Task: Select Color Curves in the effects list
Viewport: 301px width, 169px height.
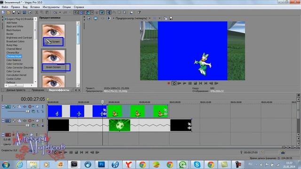Action: point(13,71)
